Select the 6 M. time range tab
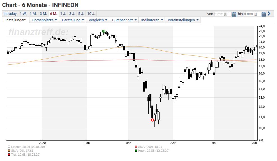Image resolution: width=277 pixels, height=161 pixels. pos(54,14)
